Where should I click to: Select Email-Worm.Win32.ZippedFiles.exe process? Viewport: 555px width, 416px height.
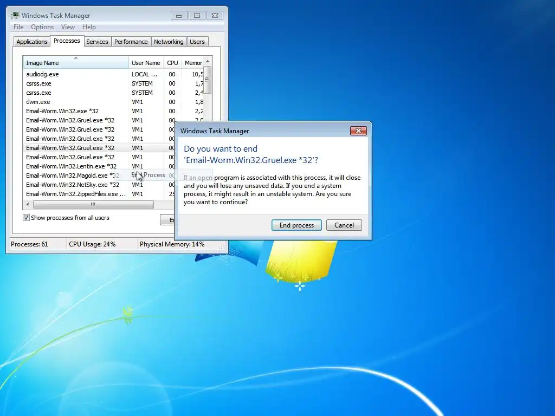tap(99, 194)
